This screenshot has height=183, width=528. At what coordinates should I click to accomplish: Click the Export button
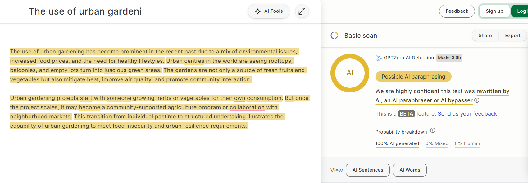(512, 36)
